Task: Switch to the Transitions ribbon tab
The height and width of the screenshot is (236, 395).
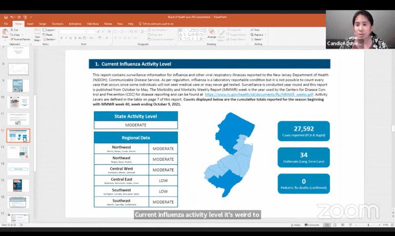Action: tap(58, 24)
